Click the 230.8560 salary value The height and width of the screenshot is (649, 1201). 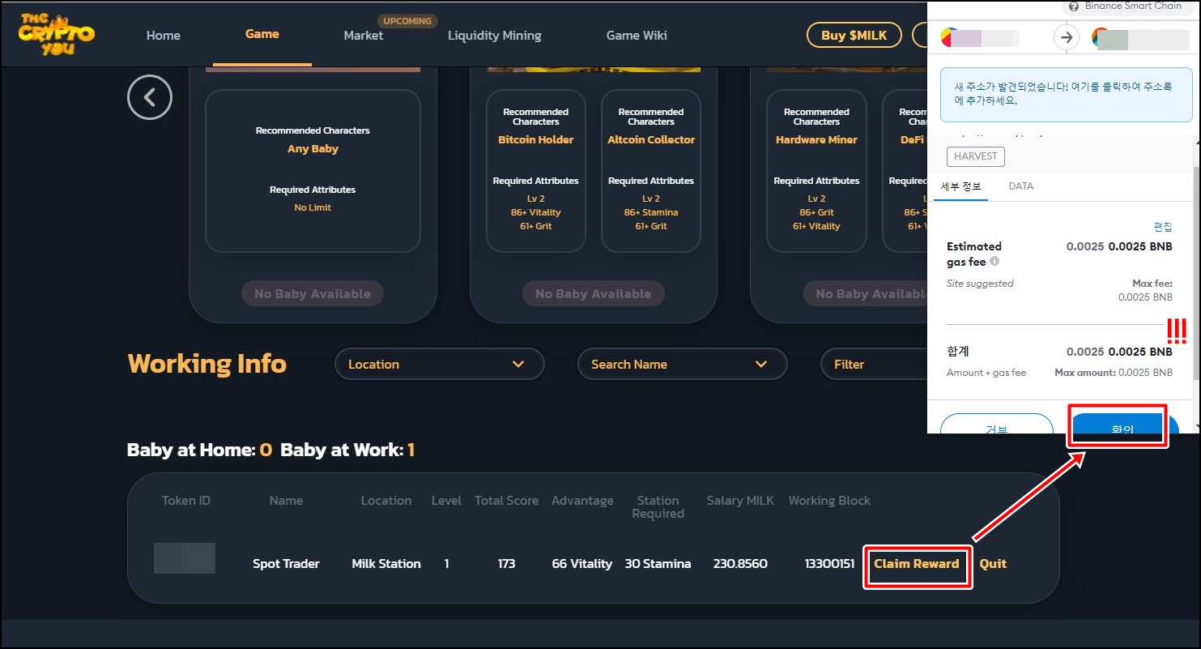point(740,564)
